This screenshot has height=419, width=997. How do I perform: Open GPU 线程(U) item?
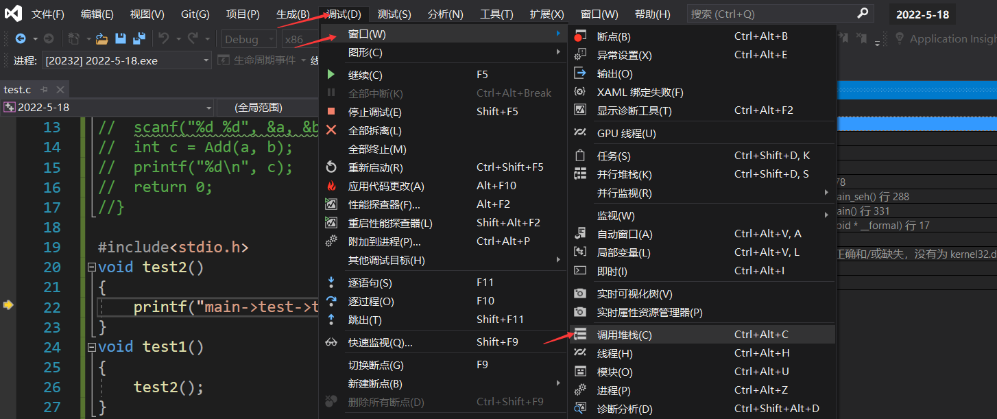click(703, 133)
